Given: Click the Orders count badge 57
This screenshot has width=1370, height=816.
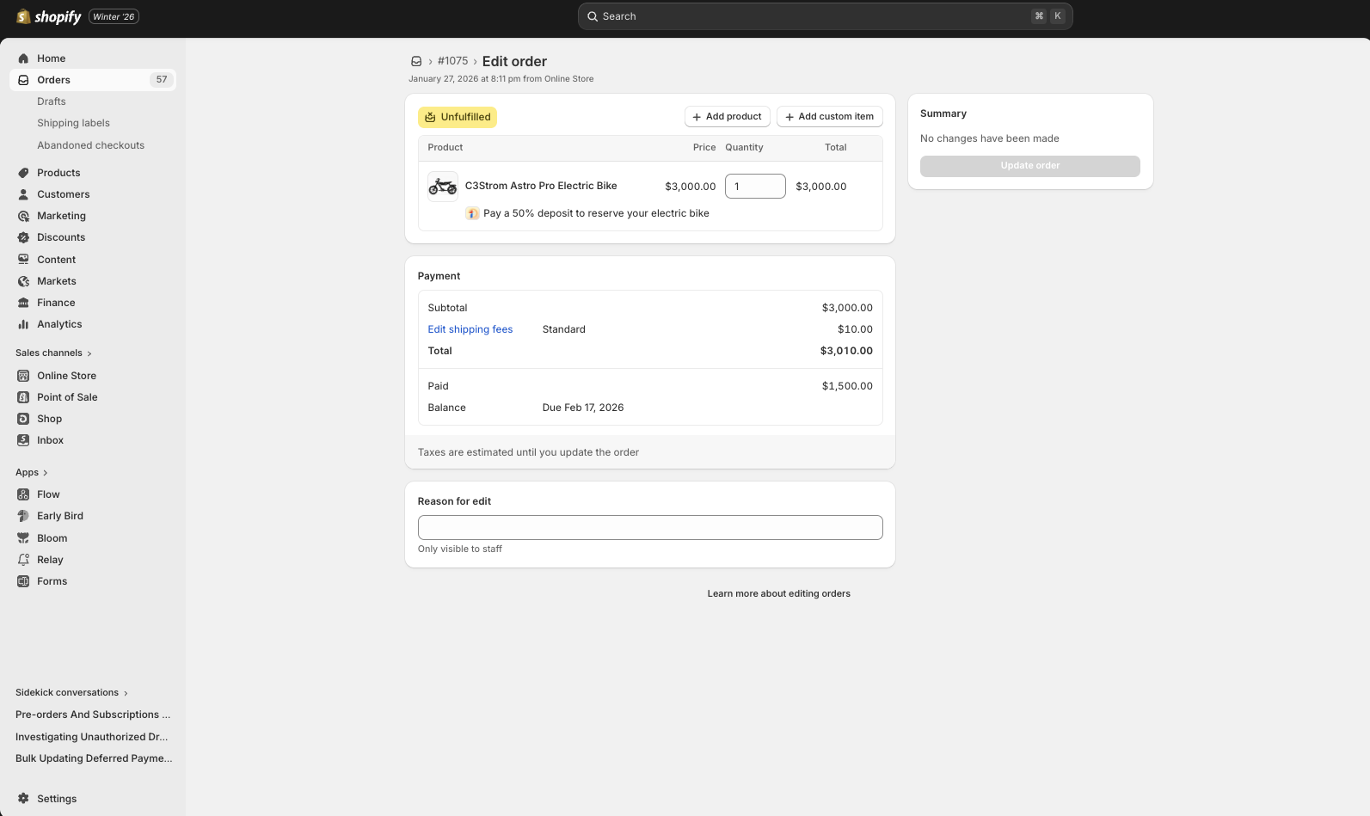Looking at the screenshot, I should coord(162,80).
